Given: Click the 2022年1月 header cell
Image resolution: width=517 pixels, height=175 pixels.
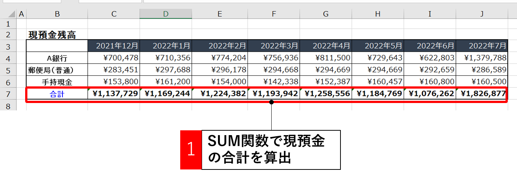Looking at the screenshot, I should tap(166, 46).
